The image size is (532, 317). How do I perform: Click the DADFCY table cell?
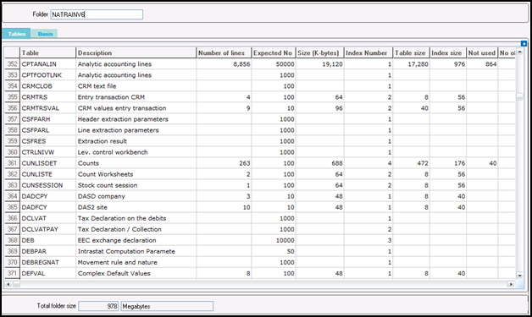pyautogui.click(x=47, y=207)
